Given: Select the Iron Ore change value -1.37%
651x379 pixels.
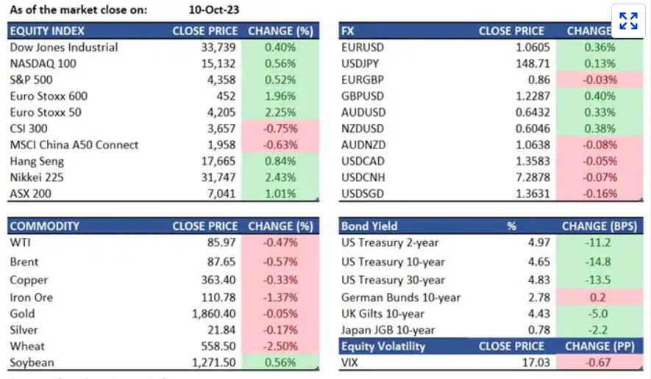Looking at the screenshot, I should 281,297.
